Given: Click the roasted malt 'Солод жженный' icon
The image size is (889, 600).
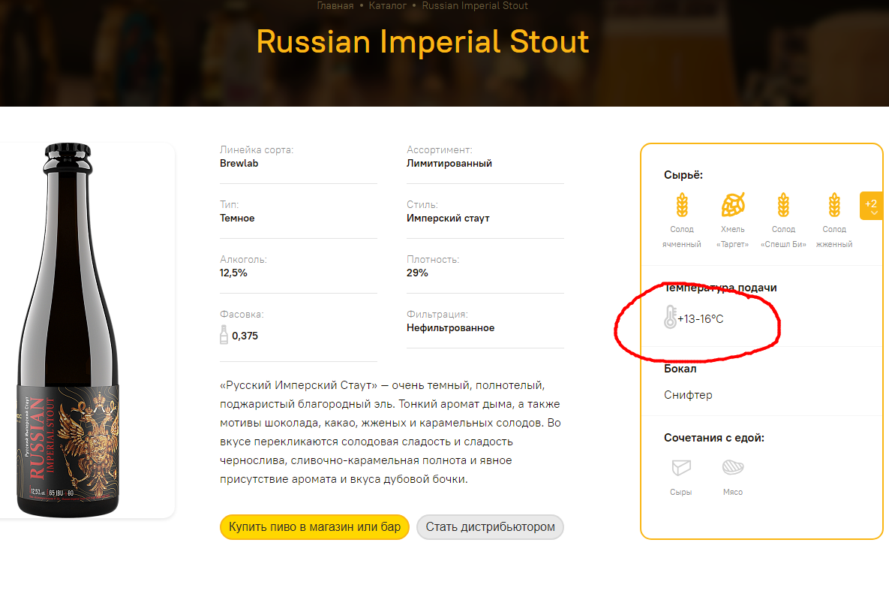Looking at the screenshot, I should click(x=834, y=205).
